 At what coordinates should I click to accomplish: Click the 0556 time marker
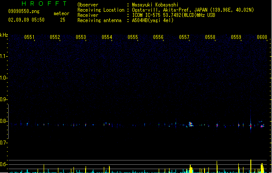pos(158,37)
